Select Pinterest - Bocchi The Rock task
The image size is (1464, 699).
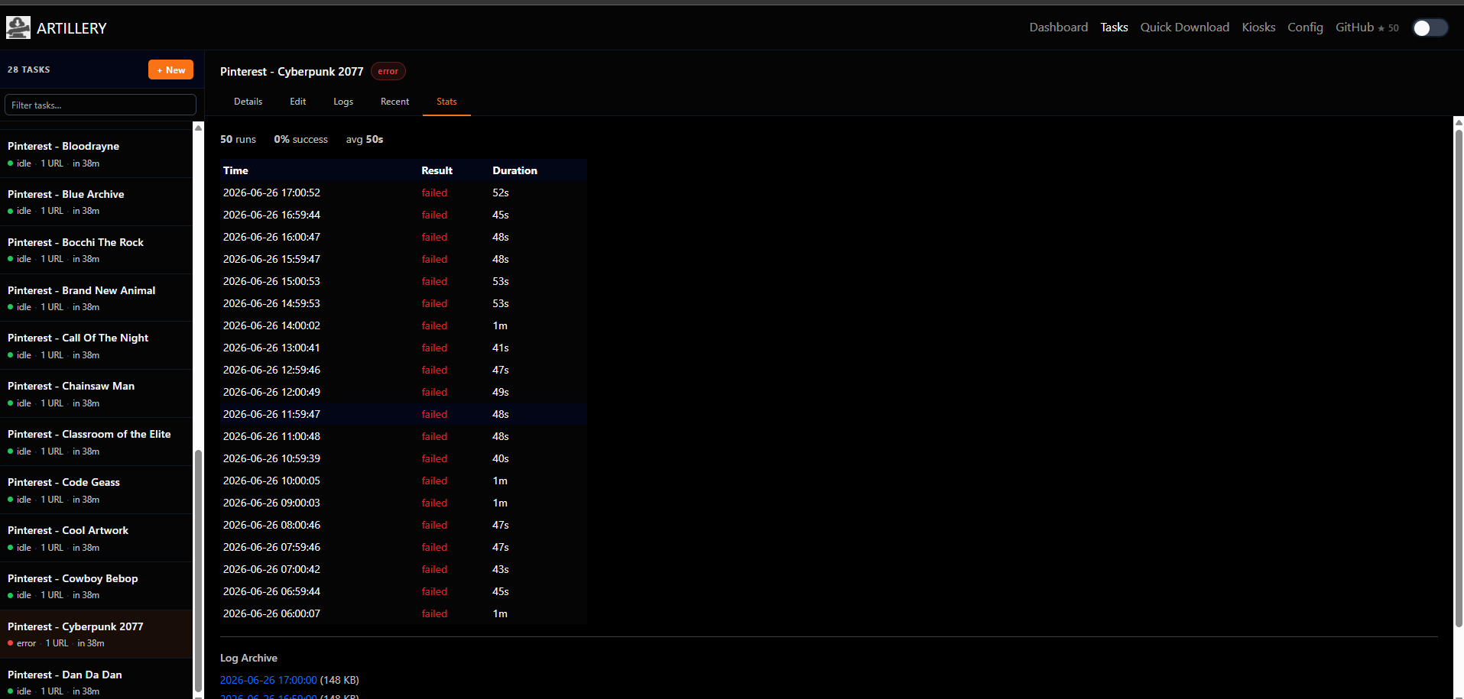point(96,250)
